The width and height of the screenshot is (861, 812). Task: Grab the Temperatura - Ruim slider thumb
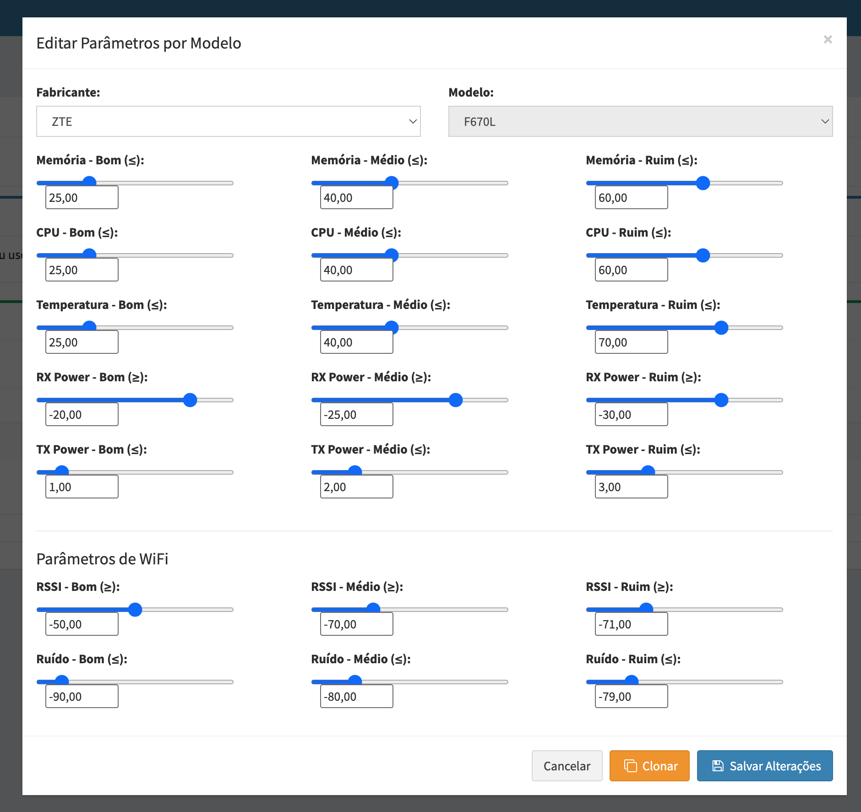pos(721,327)
